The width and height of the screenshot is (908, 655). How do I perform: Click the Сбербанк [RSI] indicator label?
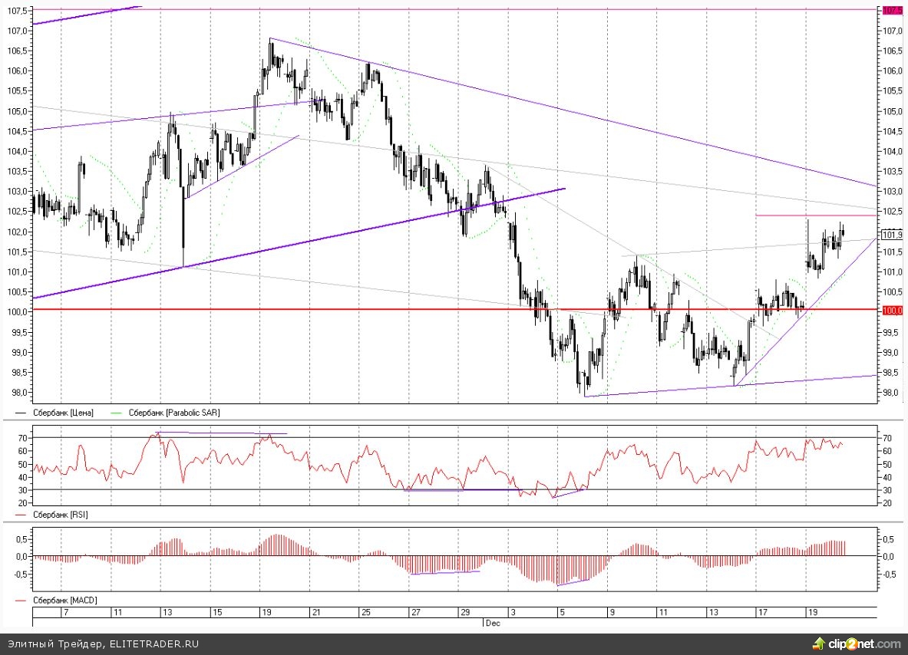point(60,515)
